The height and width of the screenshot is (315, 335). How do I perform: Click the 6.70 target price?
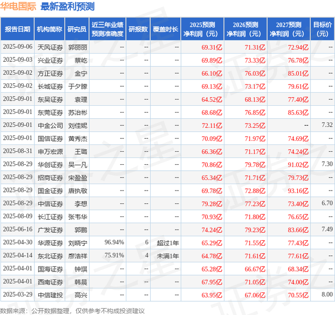(327, 203)
